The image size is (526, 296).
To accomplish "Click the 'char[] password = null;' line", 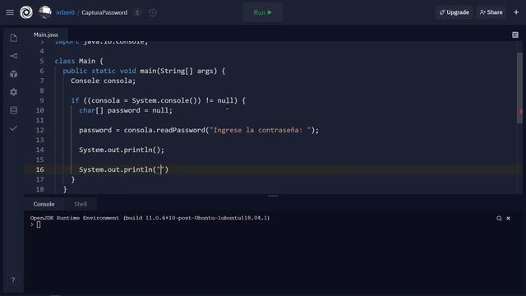I will (x=126, y=110).
